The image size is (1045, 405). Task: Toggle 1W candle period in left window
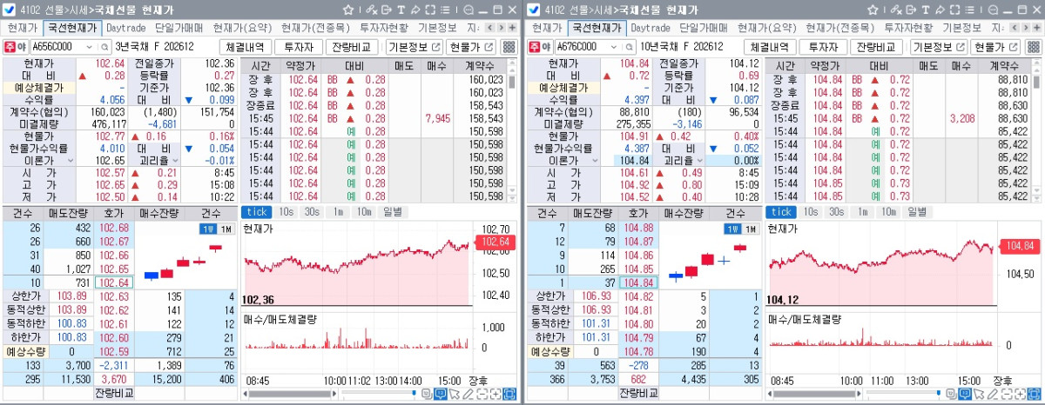pos(206,229)
